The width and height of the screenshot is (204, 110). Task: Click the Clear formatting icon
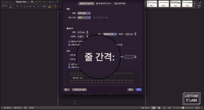[58, 2]
